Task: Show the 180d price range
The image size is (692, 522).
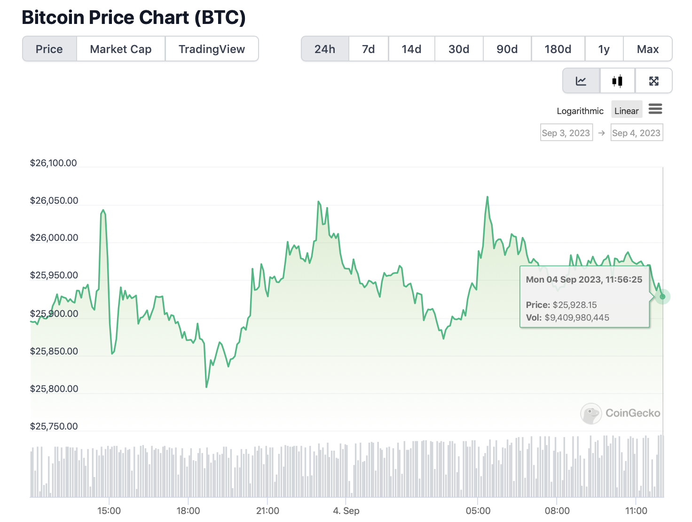Action: pos(558,49)
